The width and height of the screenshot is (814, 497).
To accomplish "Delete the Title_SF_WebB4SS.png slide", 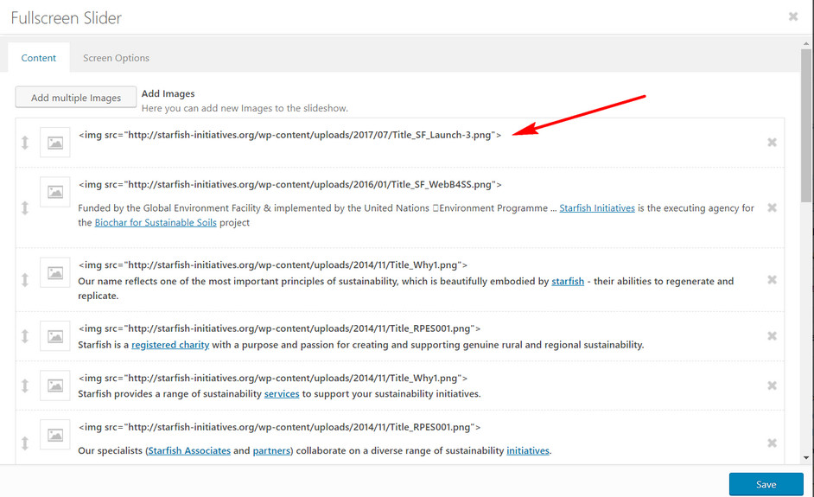I will [x=772, y=207].
